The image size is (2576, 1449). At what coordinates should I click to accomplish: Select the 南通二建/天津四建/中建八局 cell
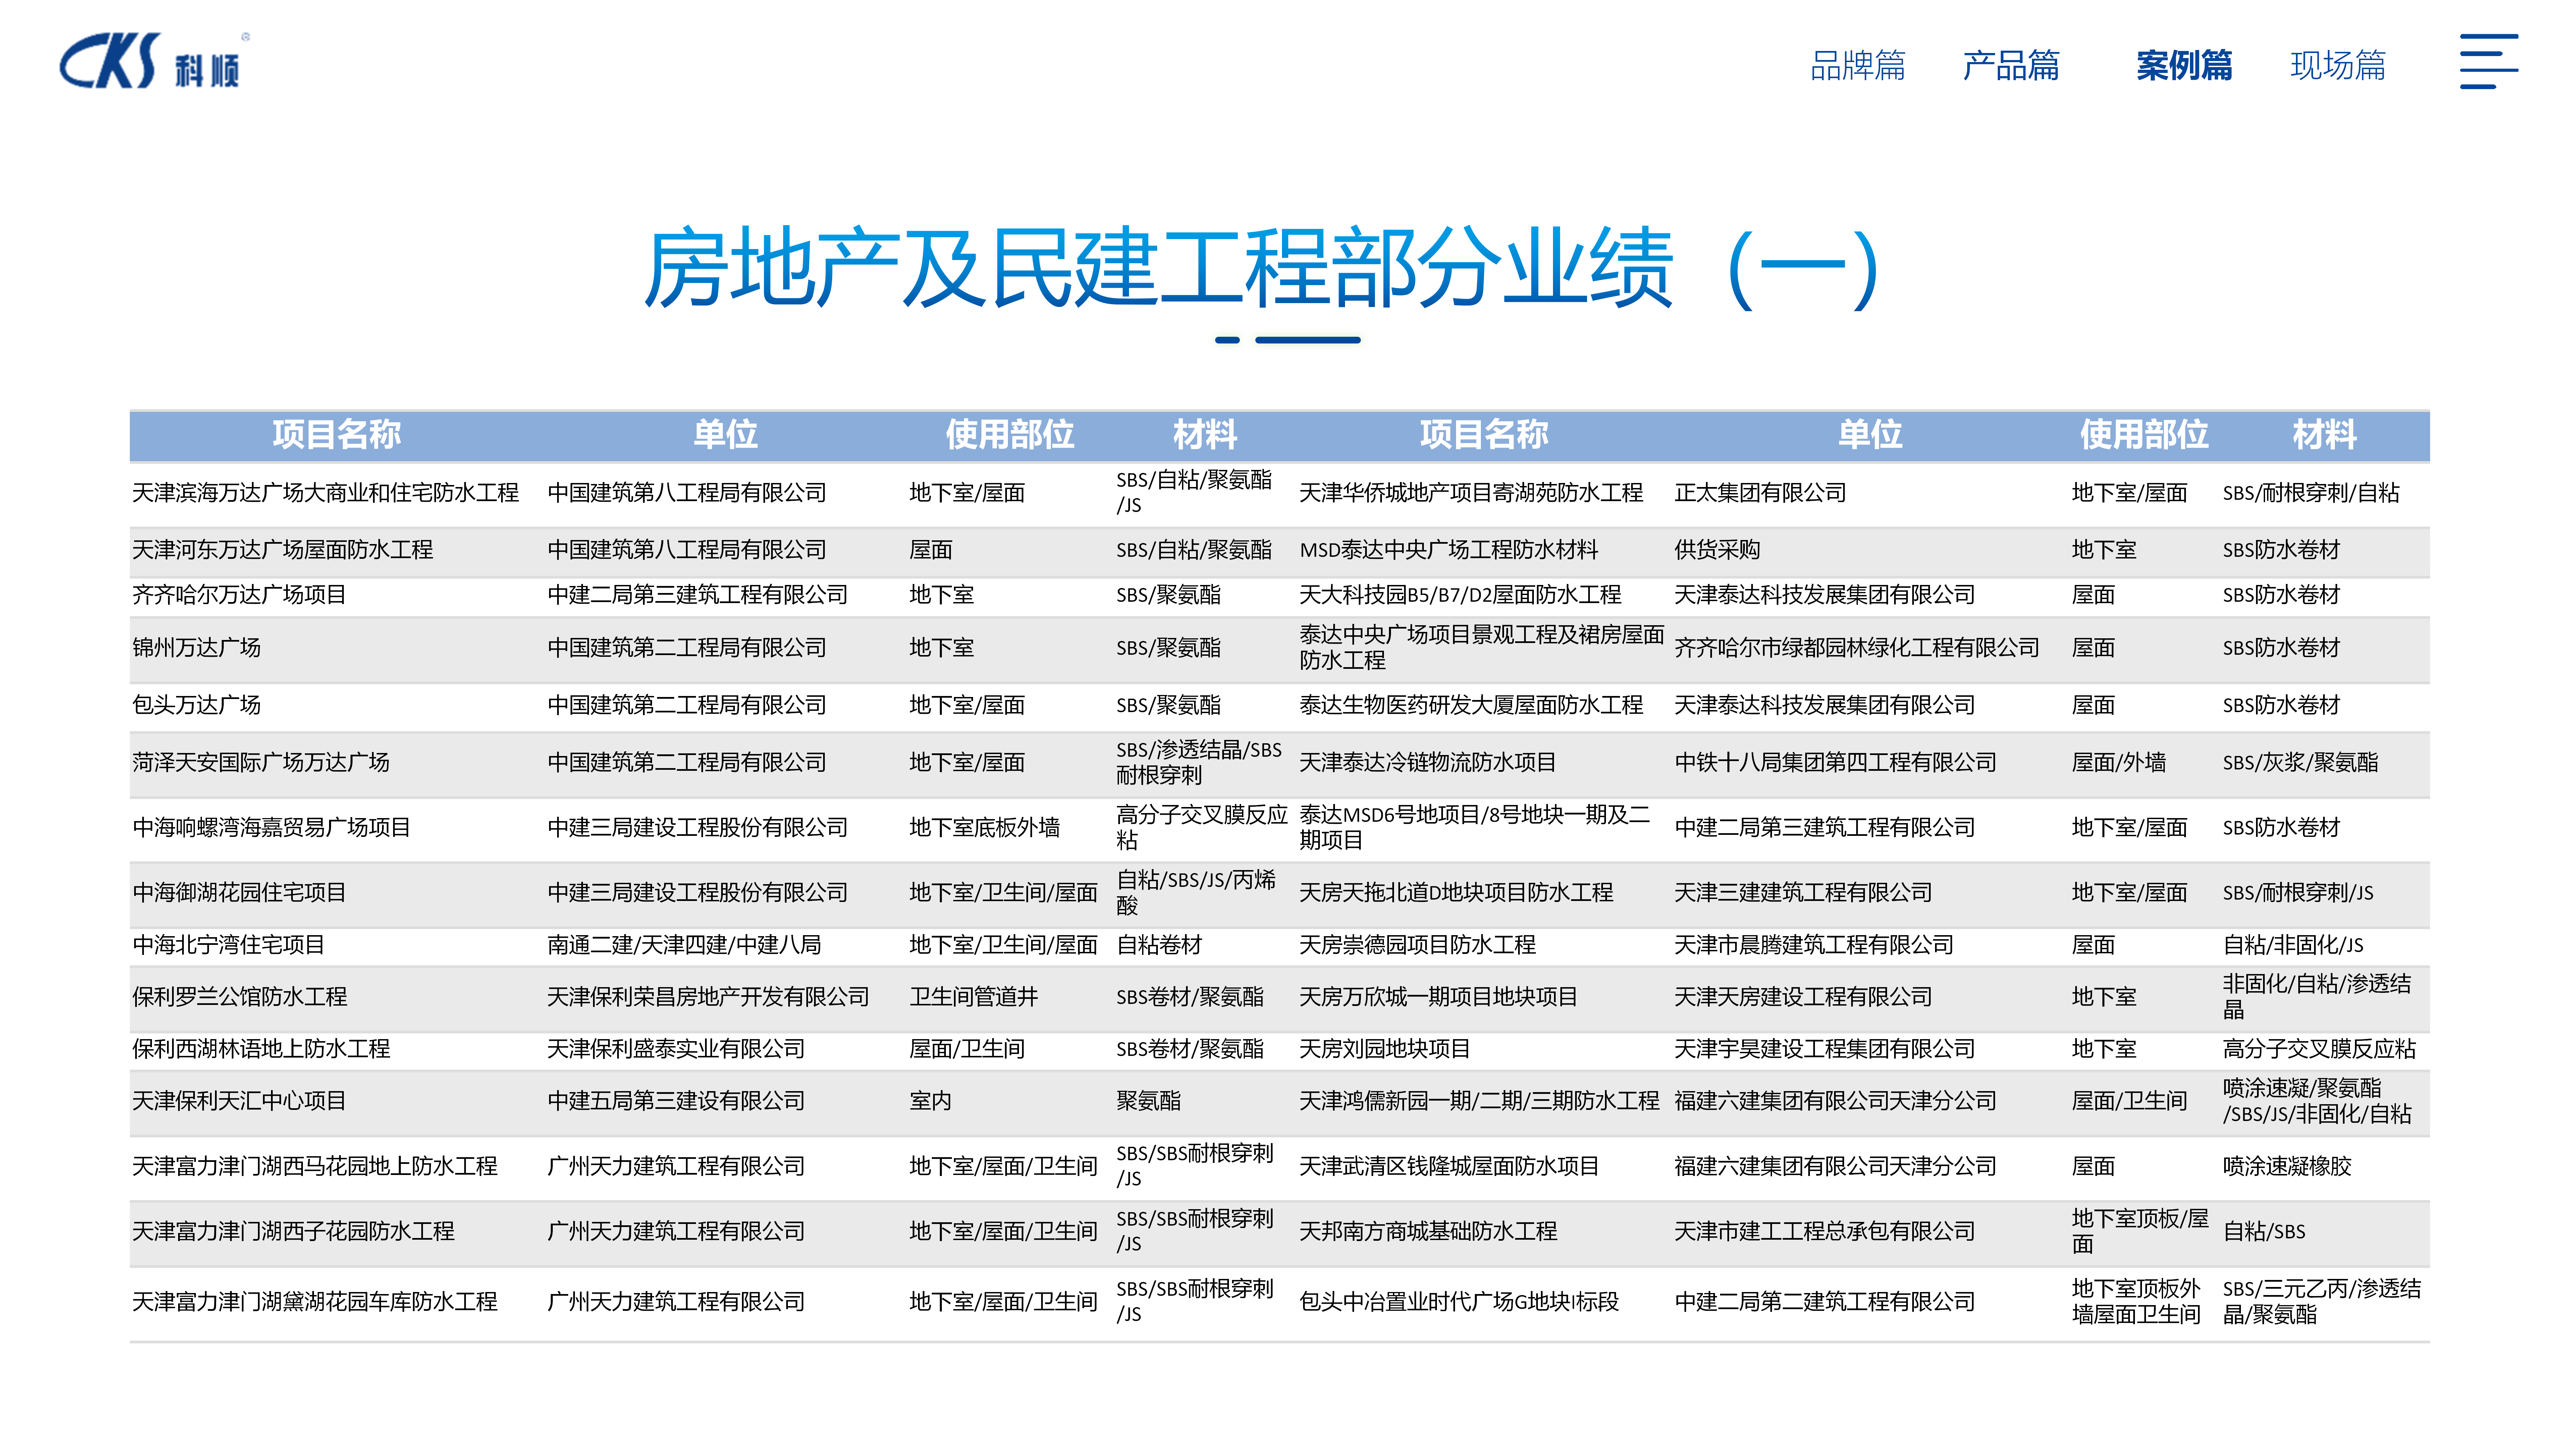[684, 945]
